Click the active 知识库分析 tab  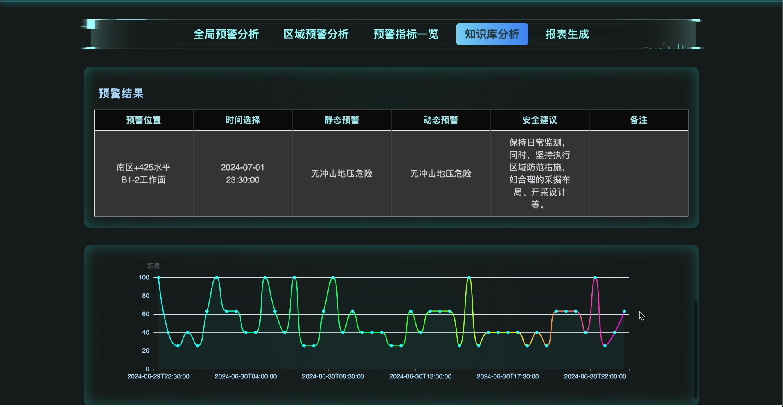pos(492,34)
